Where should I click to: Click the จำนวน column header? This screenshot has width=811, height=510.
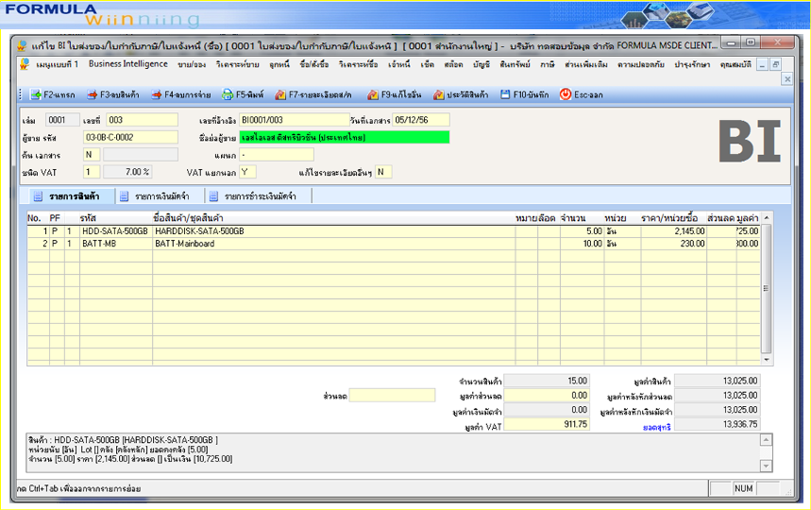573,218
